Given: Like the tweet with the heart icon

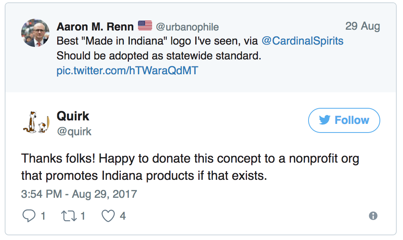Looking at the screenshot, I should (109, 216).
